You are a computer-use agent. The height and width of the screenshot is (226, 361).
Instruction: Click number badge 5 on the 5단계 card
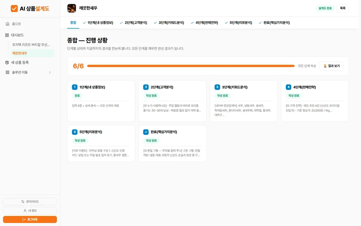tap(75, 132)
